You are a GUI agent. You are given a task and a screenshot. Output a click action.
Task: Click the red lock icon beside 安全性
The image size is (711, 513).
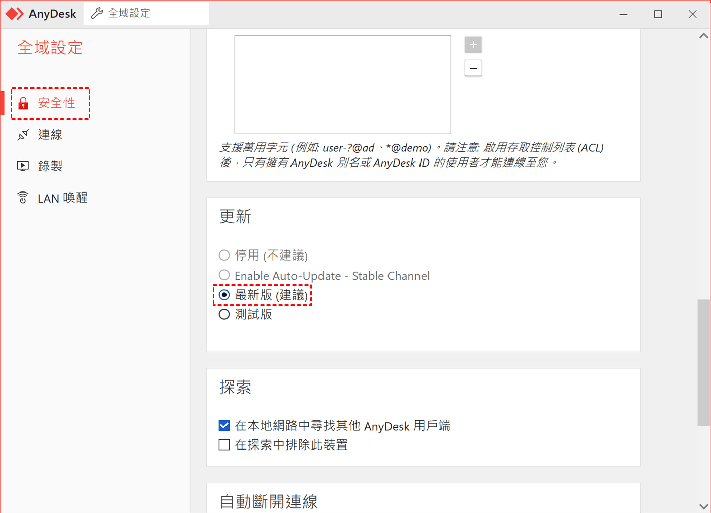point(23,104)
